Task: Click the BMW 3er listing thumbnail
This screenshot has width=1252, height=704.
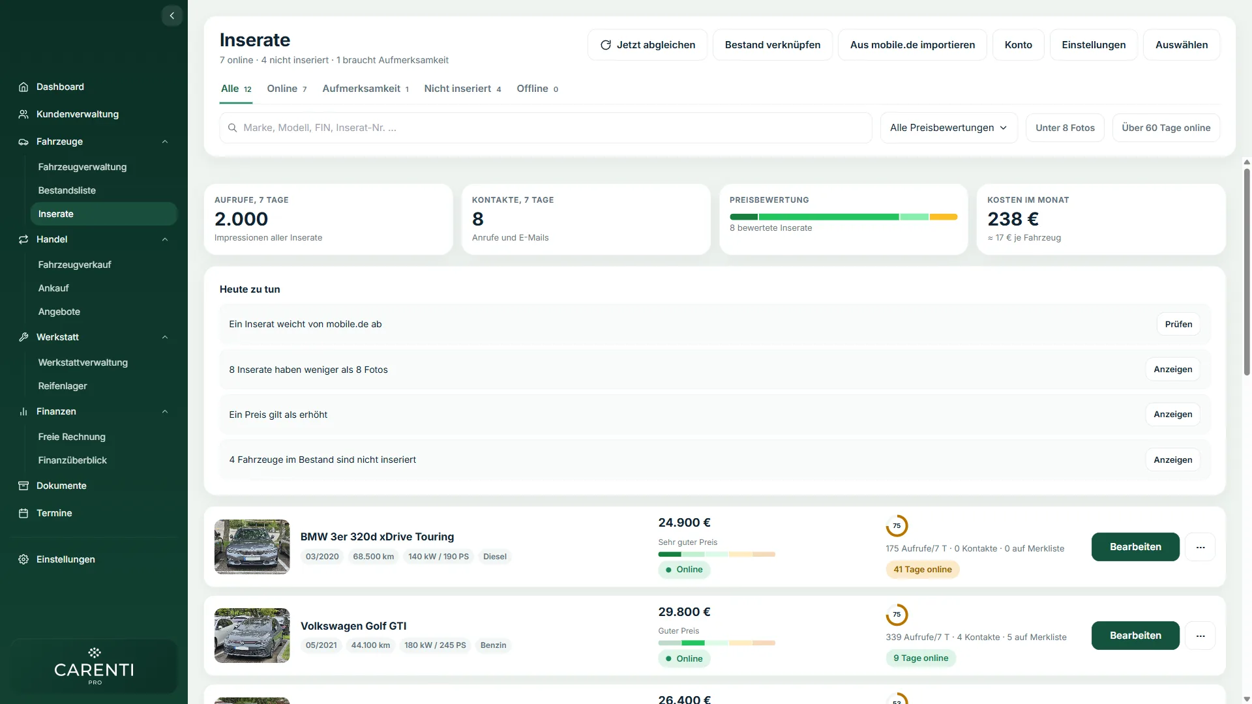Action: point(252,547)
